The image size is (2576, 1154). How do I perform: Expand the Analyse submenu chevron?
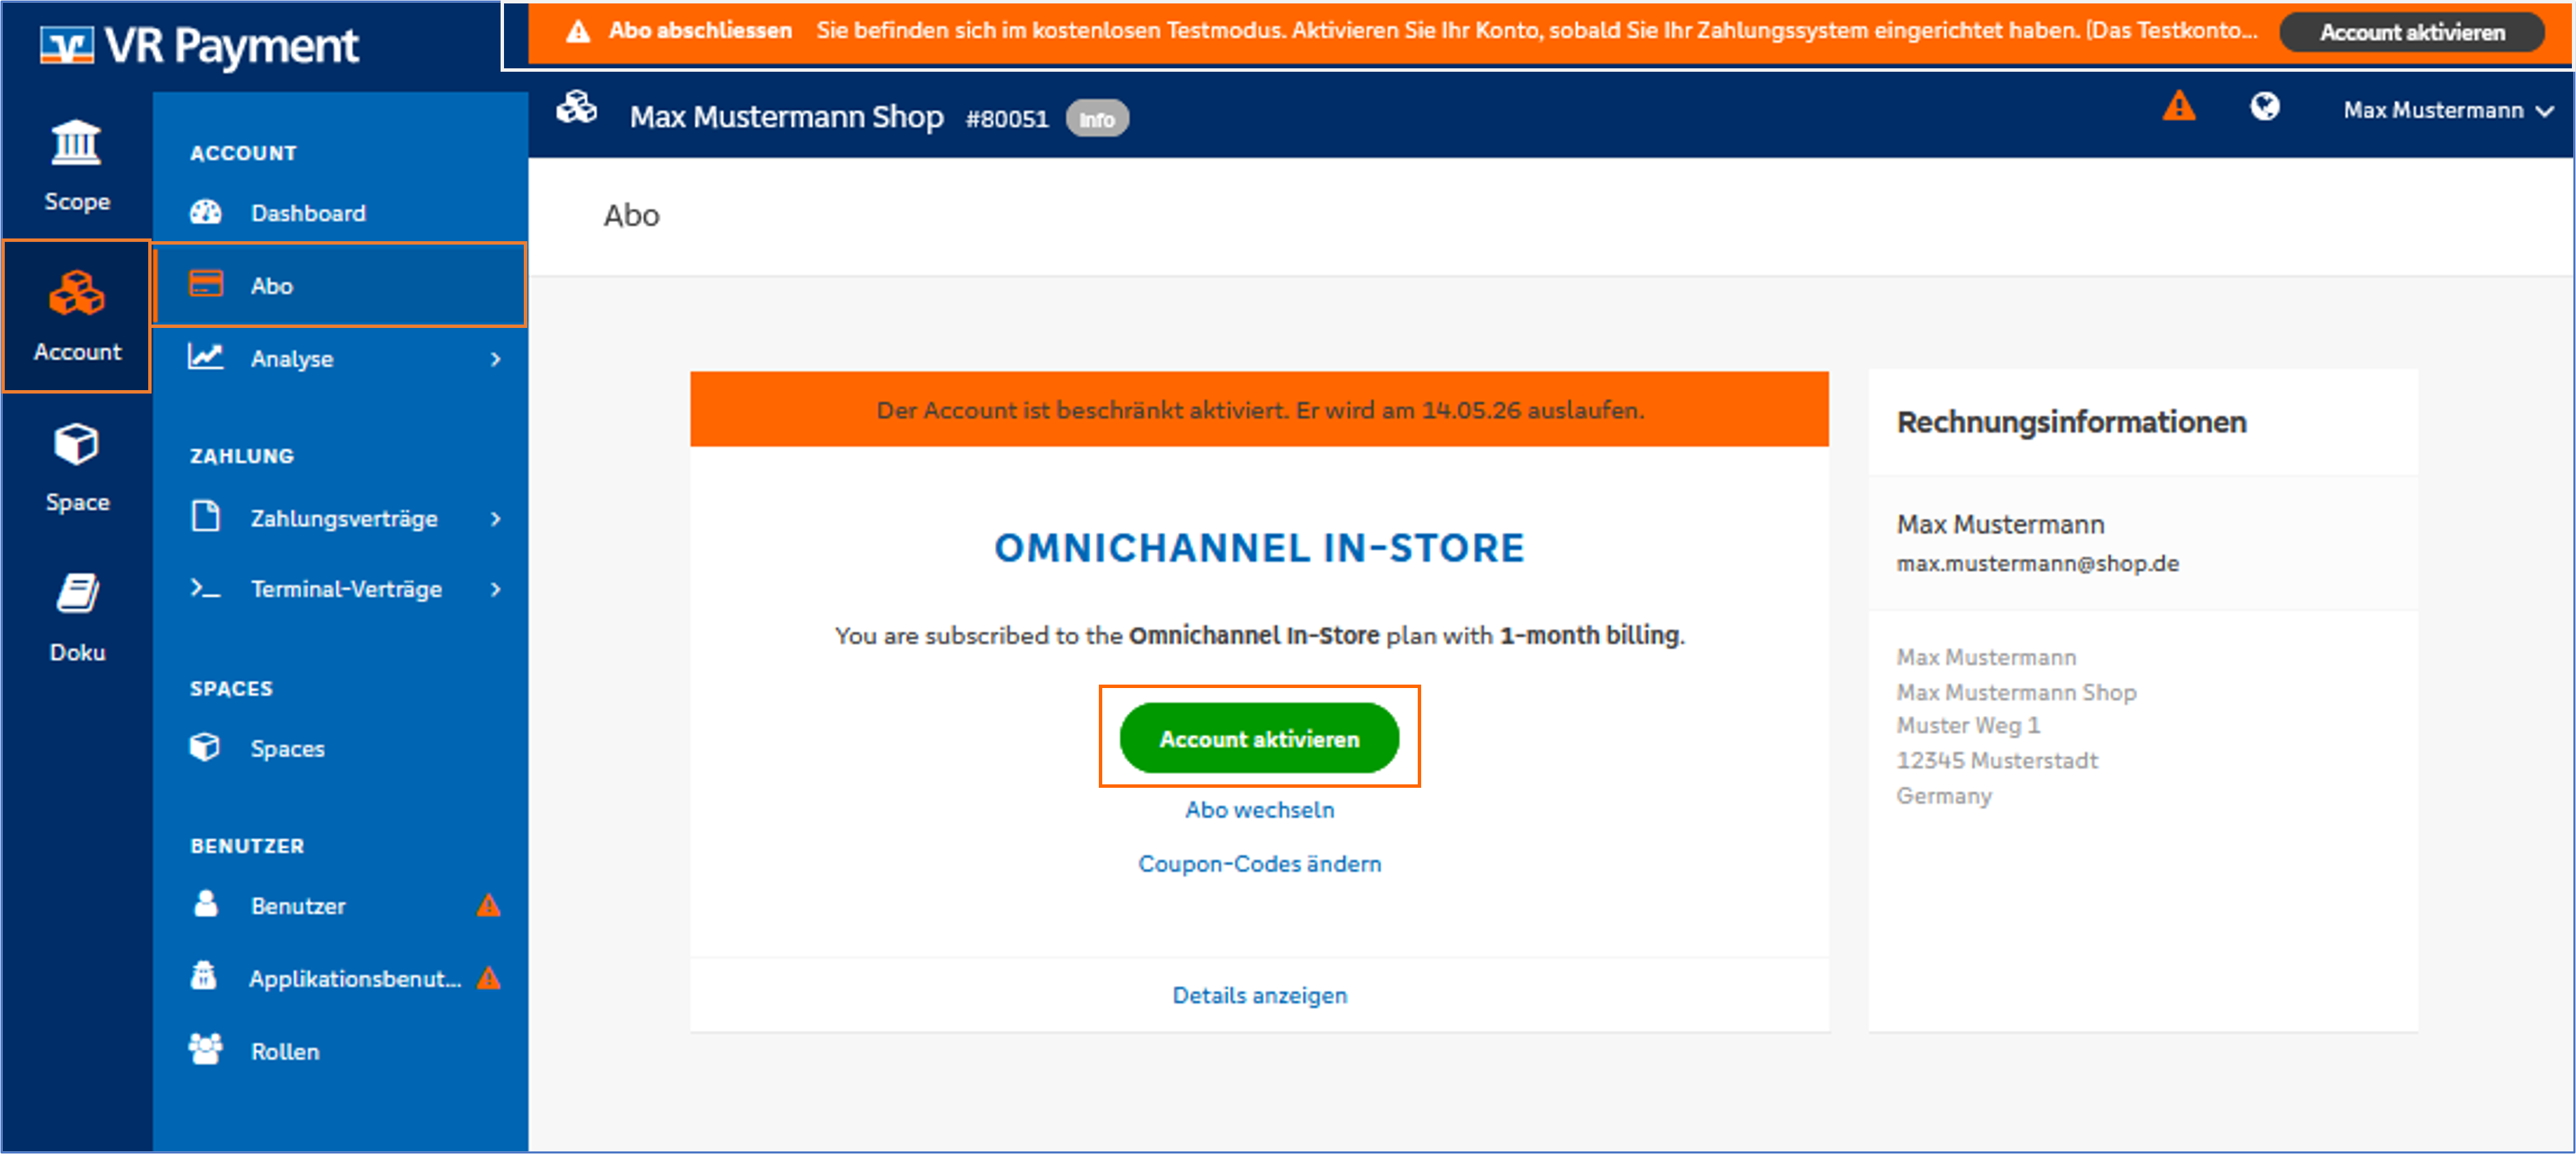(x=496, y=358)
